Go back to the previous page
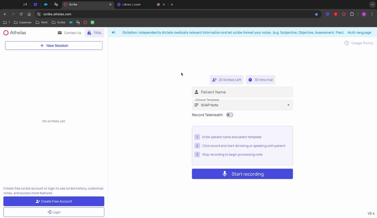 click(x=5, y=14)
